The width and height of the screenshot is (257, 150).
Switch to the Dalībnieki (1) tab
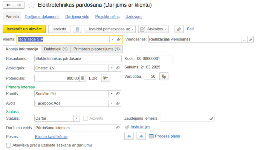point(56,49)
